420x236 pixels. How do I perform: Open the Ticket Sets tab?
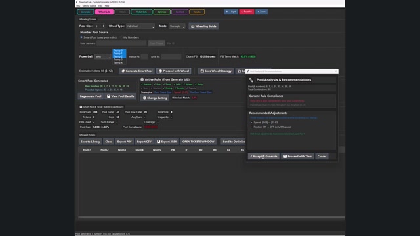[142, 12]
